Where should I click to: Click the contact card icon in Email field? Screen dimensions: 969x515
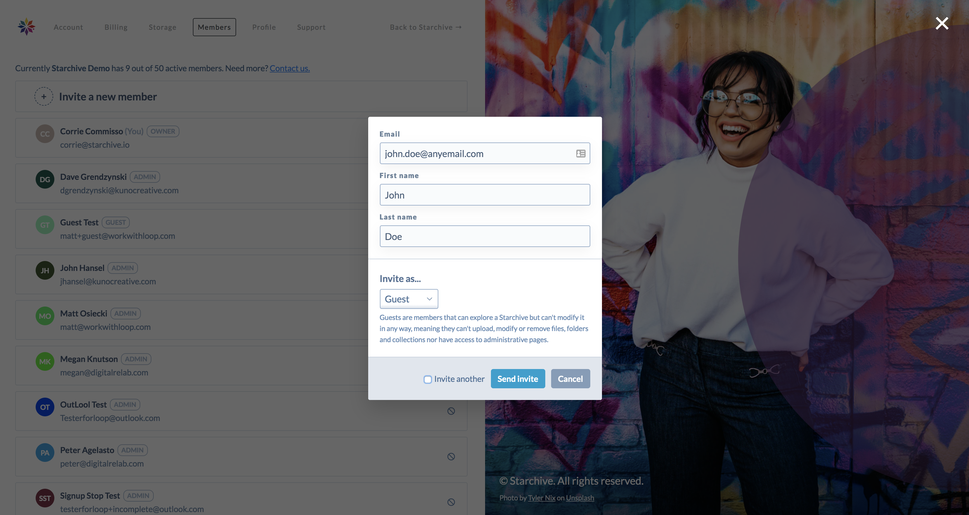point(580,153)
